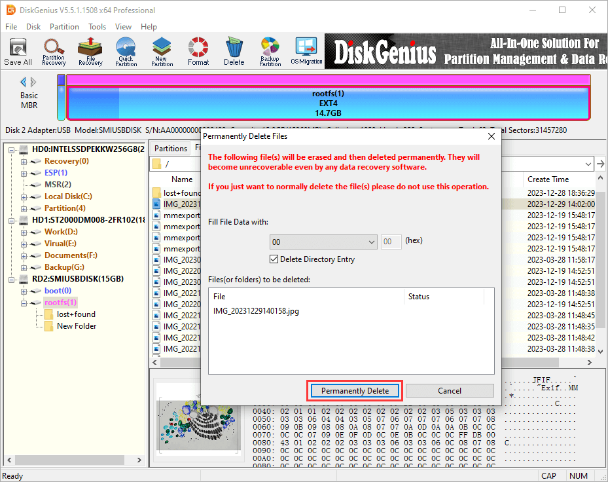The width and height of the screenshot is (608, 482).
Task: Select MSR(2) in the disk tree
Action: [x=58, y=185]
